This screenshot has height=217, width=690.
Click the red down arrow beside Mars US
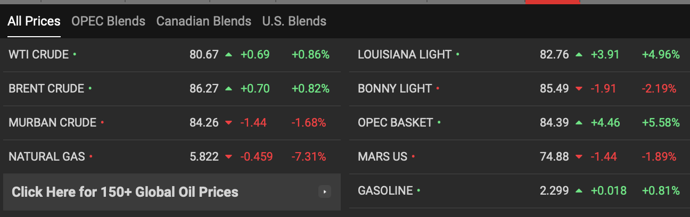point(579,157)
